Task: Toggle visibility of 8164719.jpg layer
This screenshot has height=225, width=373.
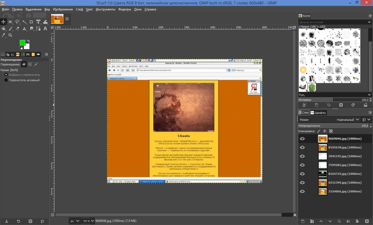Action: [x=302, y=174]
